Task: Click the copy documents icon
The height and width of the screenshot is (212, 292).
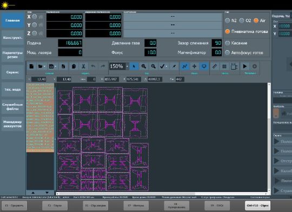Action: (x=74, y=66)
